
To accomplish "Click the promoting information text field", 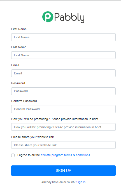I will click(x=63, y=127).
